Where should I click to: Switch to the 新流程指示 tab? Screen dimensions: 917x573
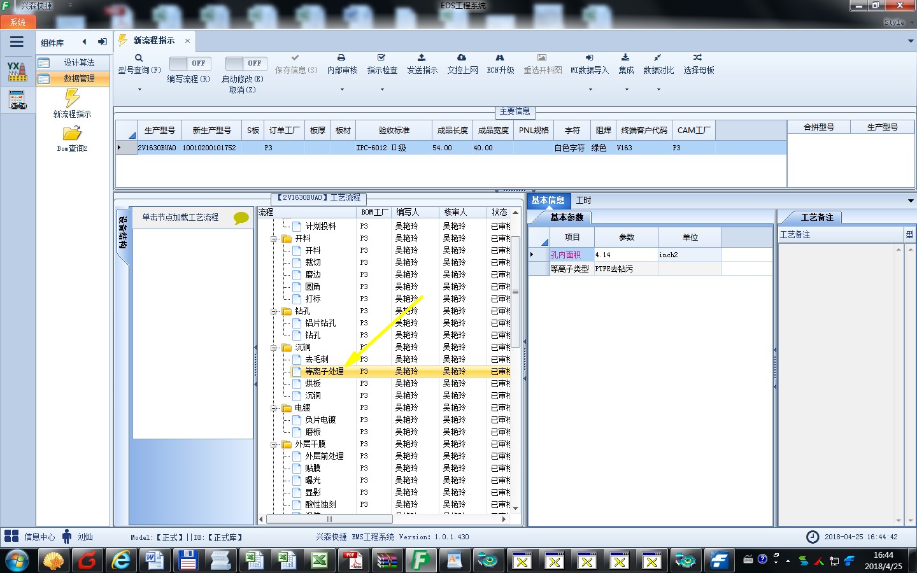(153, 40)
